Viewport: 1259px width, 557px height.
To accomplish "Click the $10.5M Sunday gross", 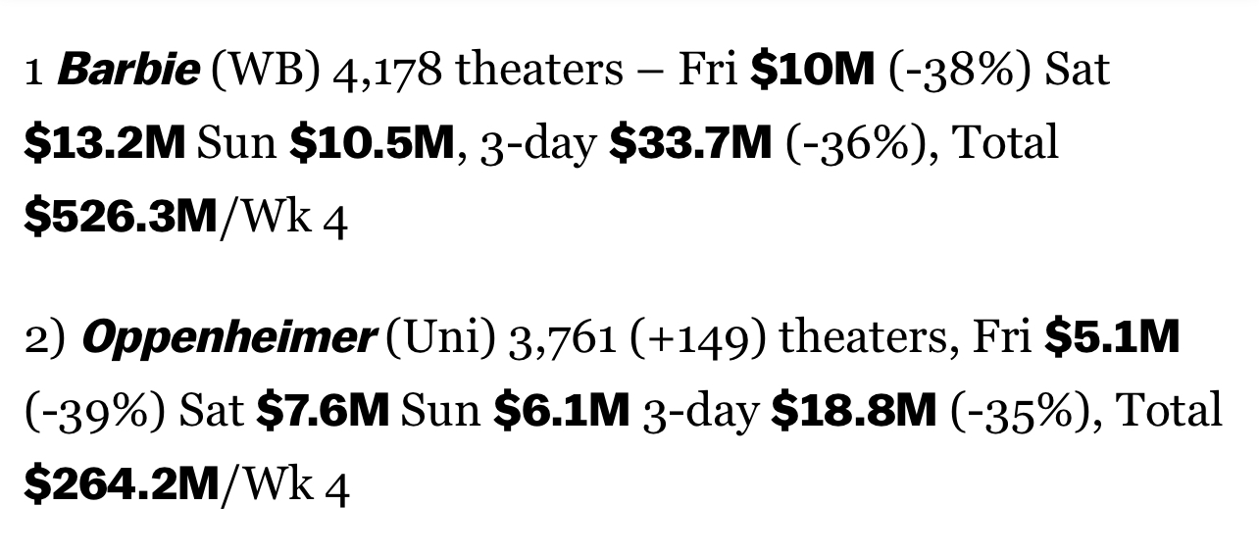I will pyautogui.click(x=373, y=144).
